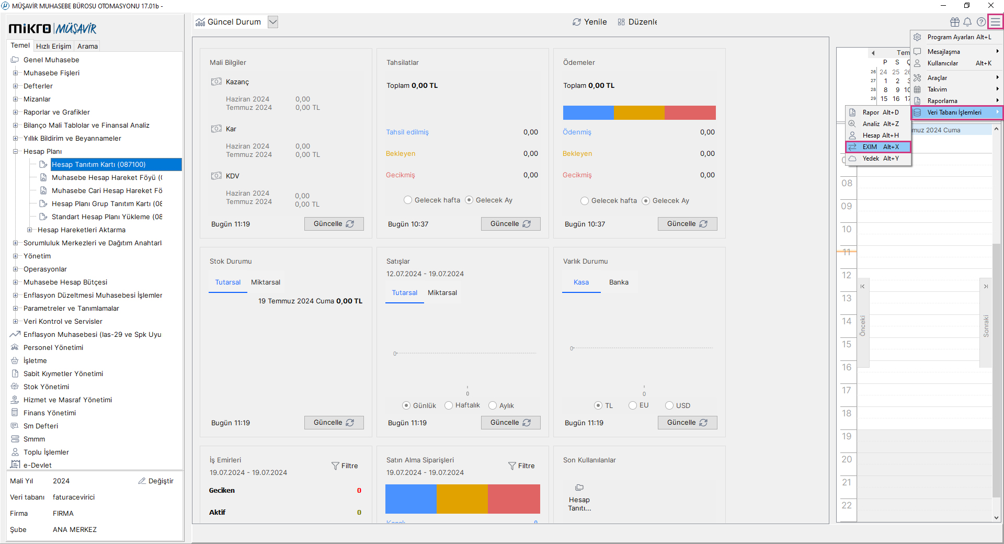Open Hesap Tanıtı recent user shortcut
Image resolution: width=1004 pixels, height=544 pixels.
tap(579, 498)
